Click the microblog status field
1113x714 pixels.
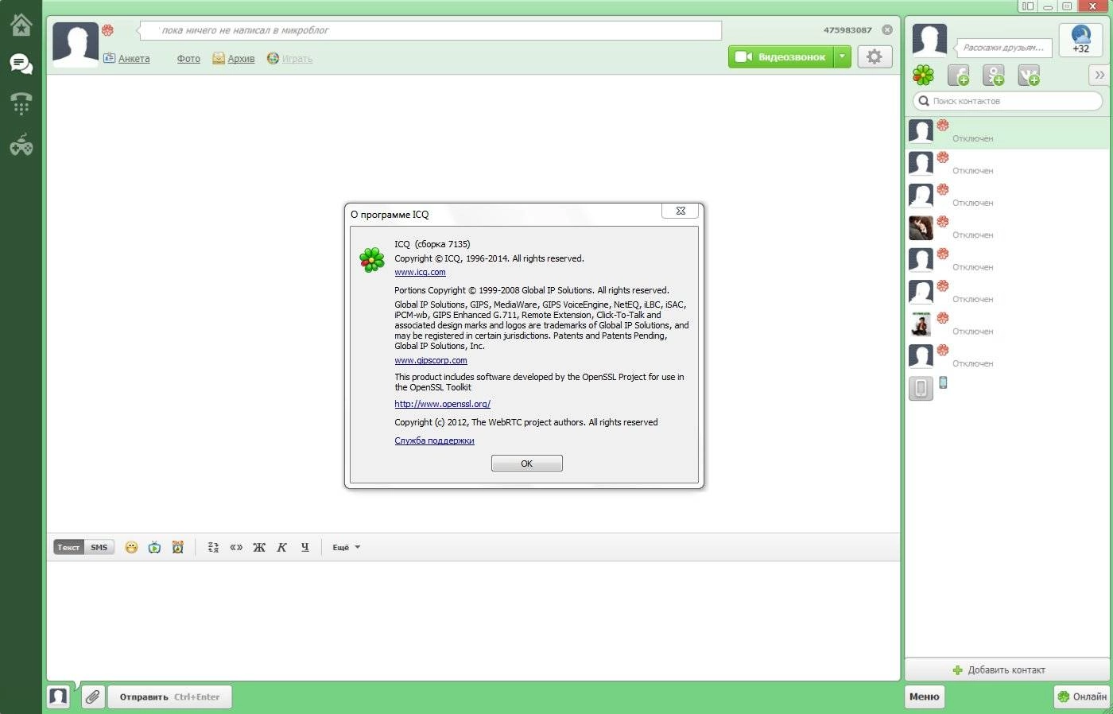432,30
